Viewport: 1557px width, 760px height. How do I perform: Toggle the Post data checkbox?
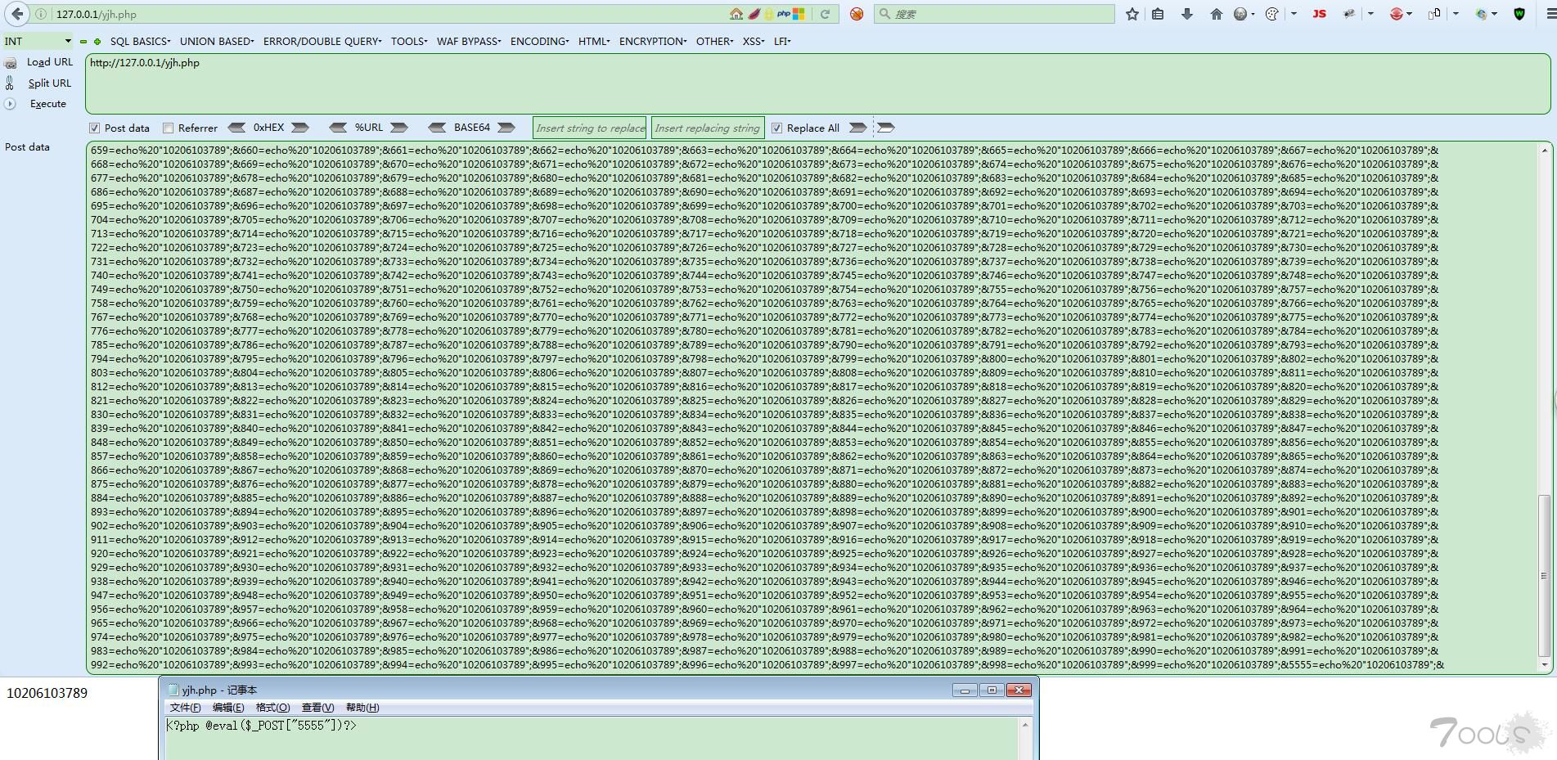pyautogui.click(x=95, y=128)
